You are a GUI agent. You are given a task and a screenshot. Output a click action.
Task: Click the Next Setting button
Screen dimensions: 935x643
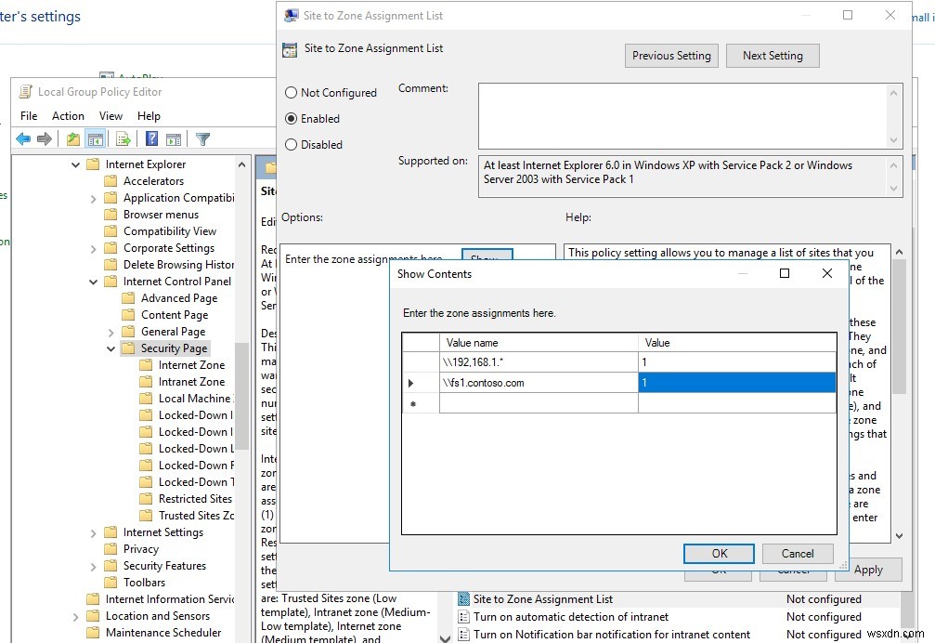[x=773, y=55]
